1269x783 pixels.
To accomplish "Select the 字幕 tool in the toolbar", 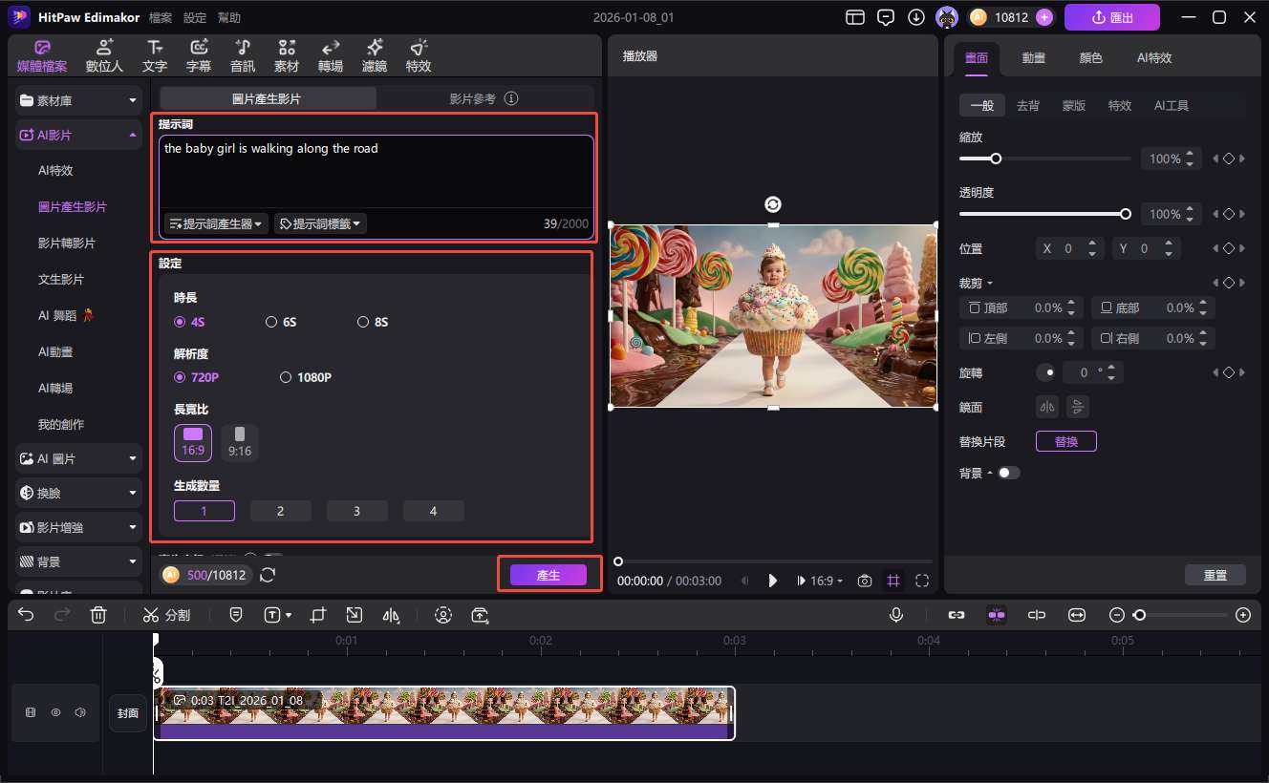I will coord(198,54).
